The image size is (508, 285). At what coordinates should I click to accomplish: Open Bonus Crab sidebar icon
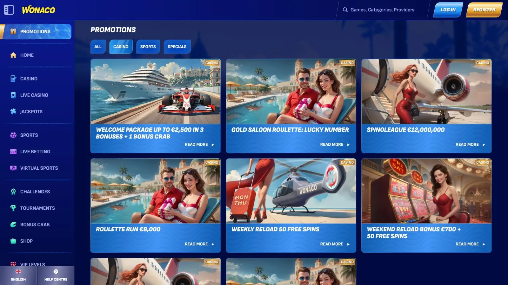13,225
